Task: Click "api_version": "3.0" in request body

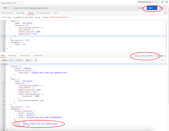Action: (x=20, y=40)
